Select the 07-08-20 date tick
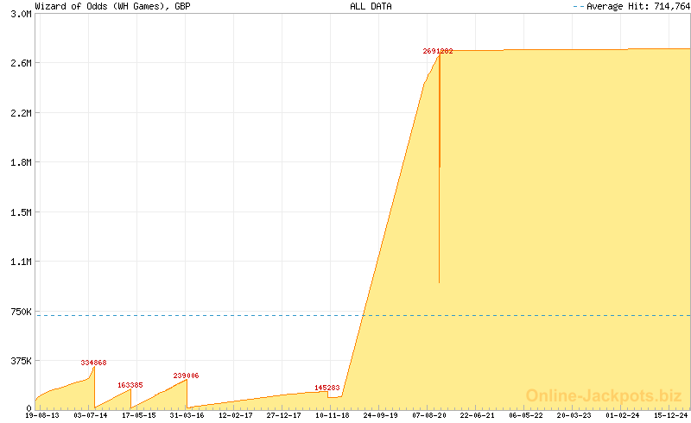Screen dimensions: 691x423 click(429, 415)
